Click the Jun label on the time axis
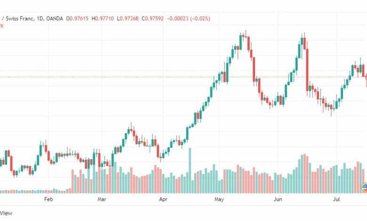This screenshot has height=221, width=367. [x=278, y=199]
